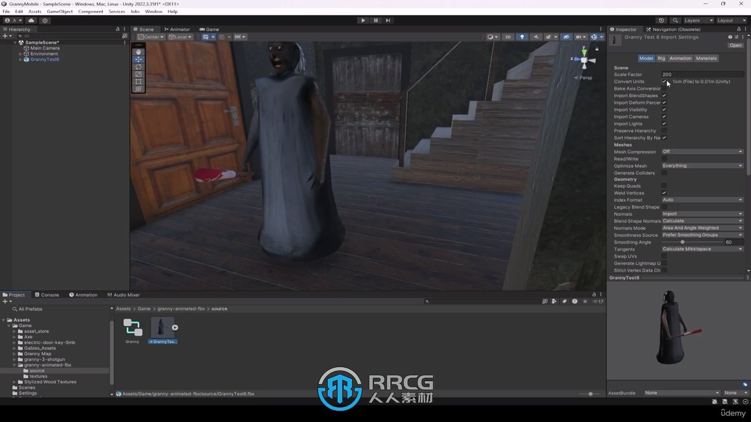Open Index Format dropdown
Screen dimensions: 751x422
[x=702, y=200]
